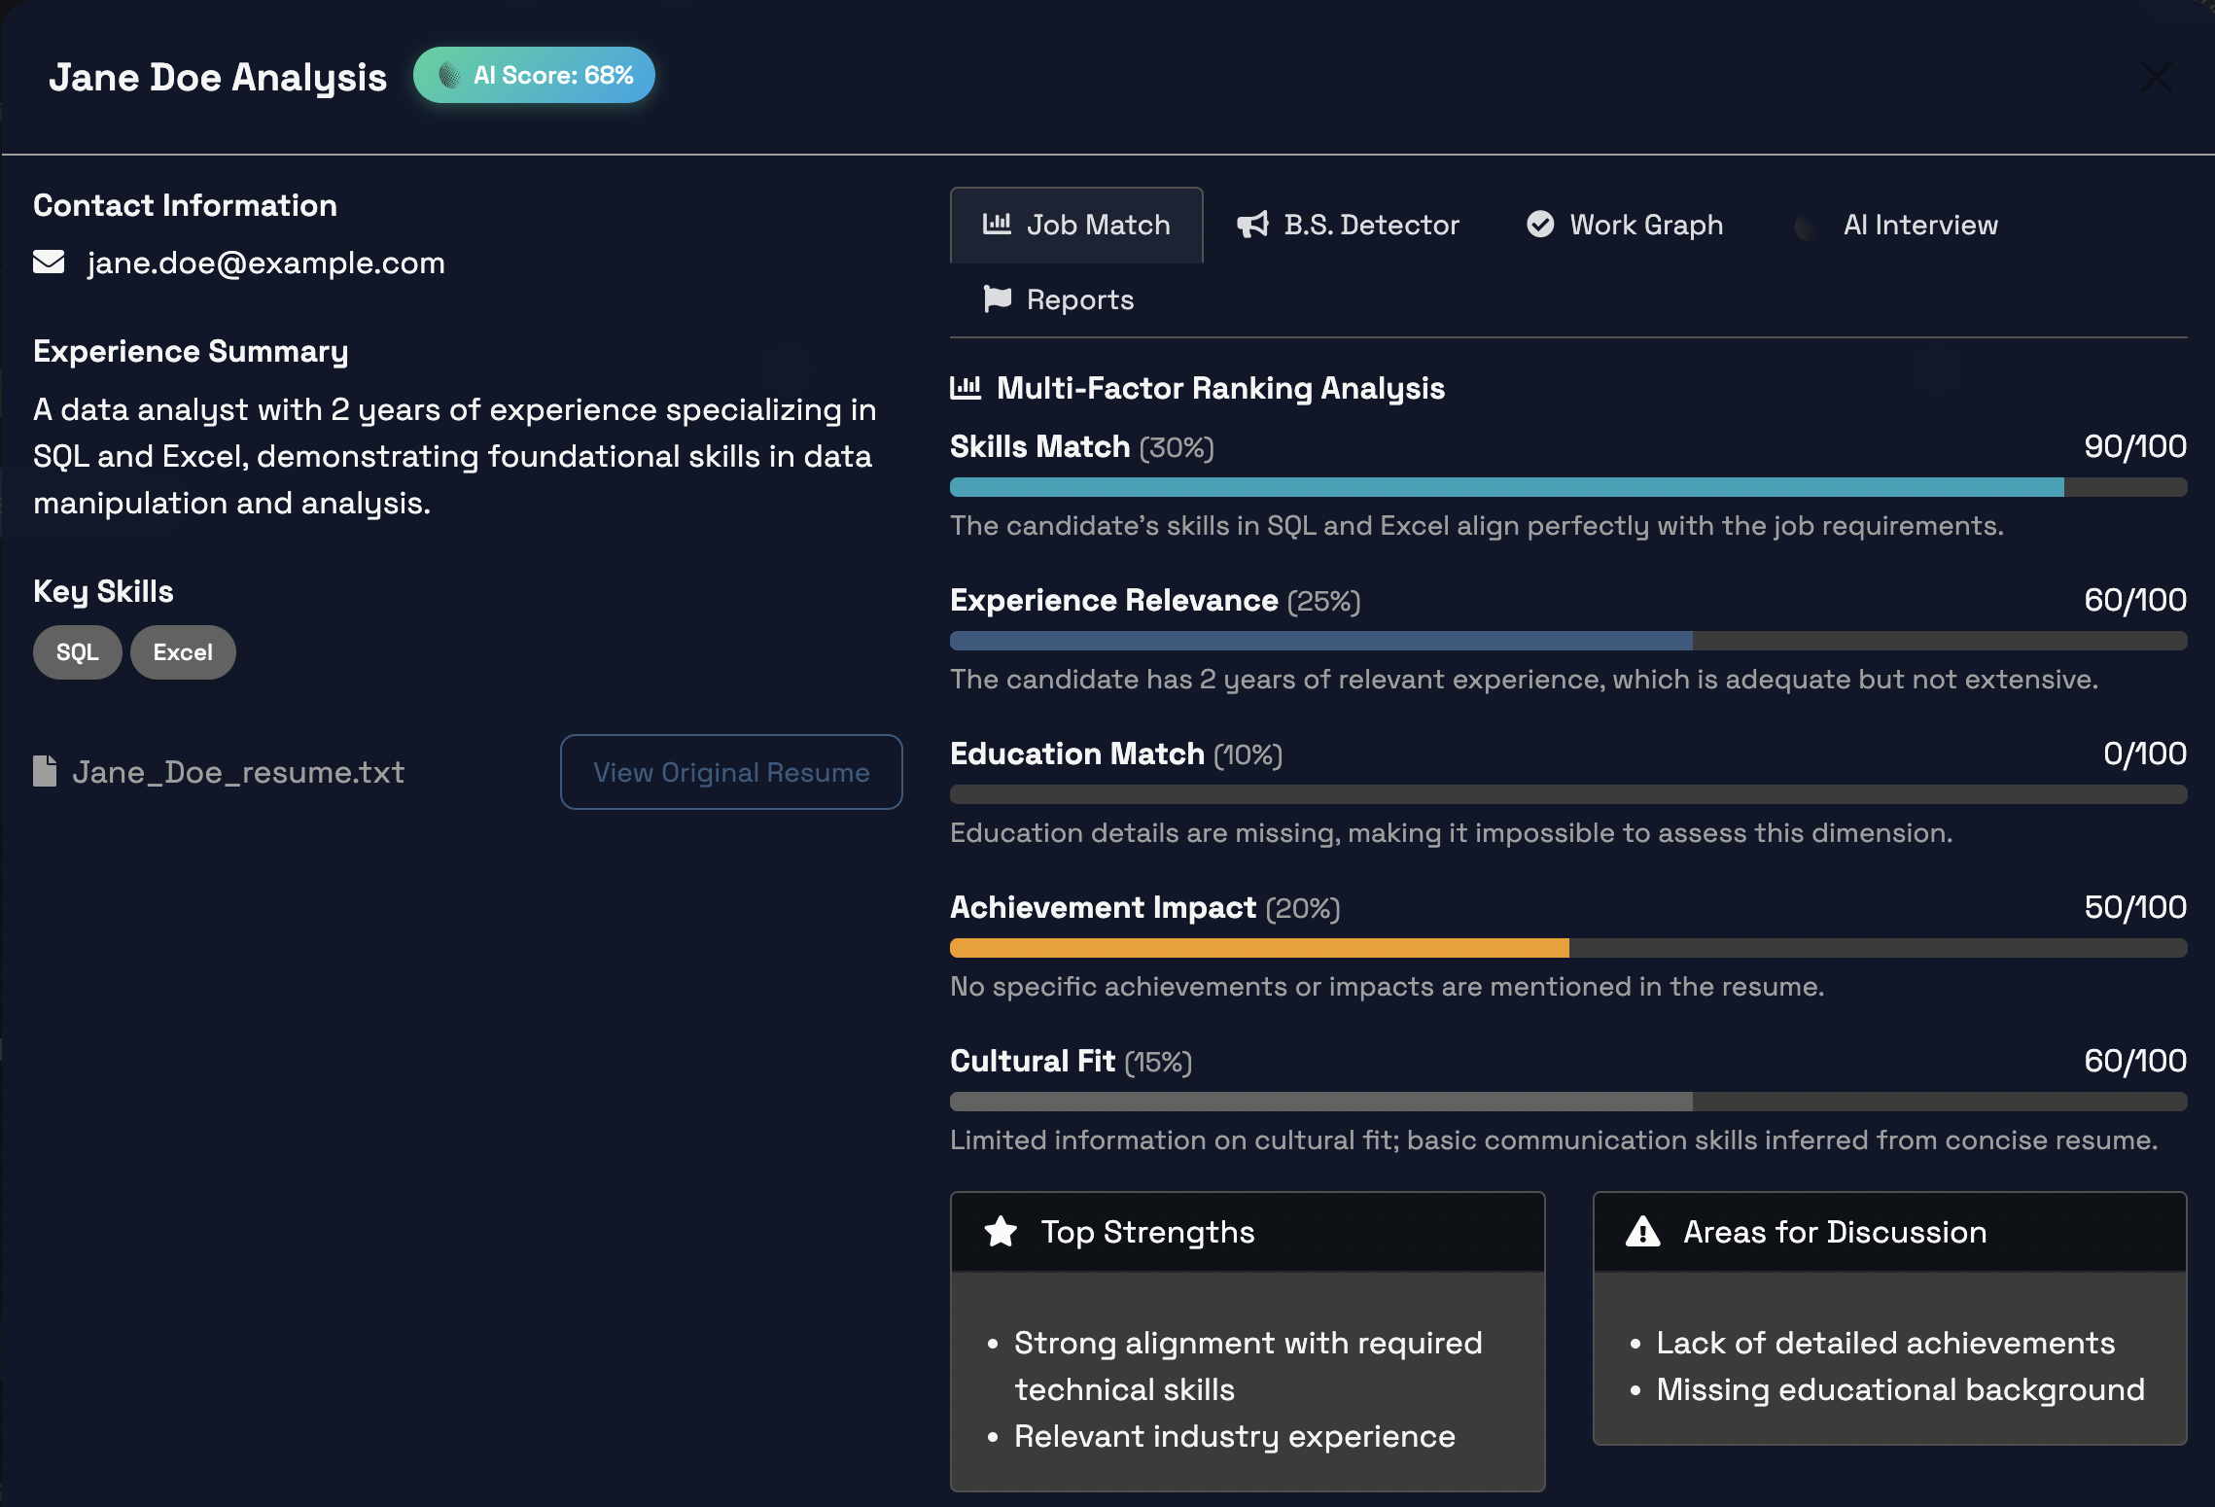This screenshot has height=1507, width=2215.
Task: Click the 60/100 Experience Relevance score
Action: (x=2135, y=600)
